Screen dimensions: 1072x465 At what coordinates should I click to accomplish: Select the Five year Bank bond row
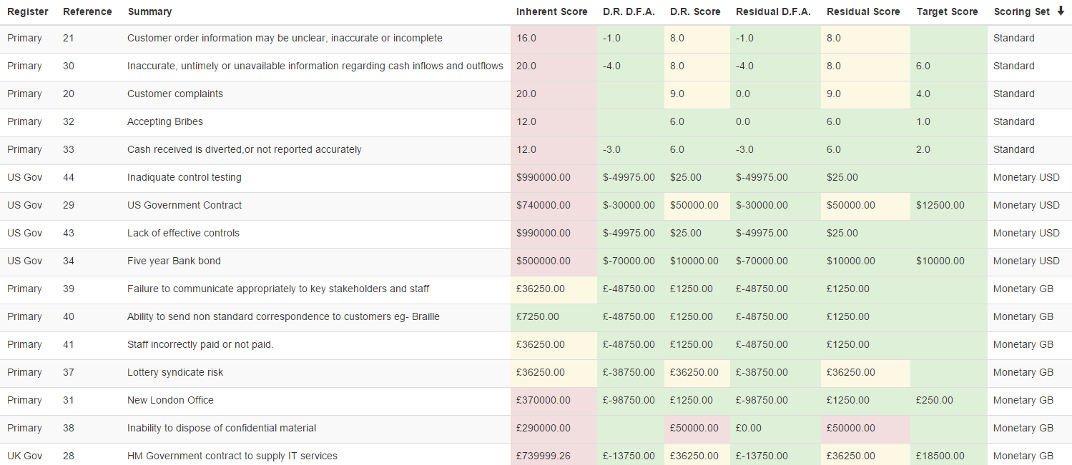[174, 261]
